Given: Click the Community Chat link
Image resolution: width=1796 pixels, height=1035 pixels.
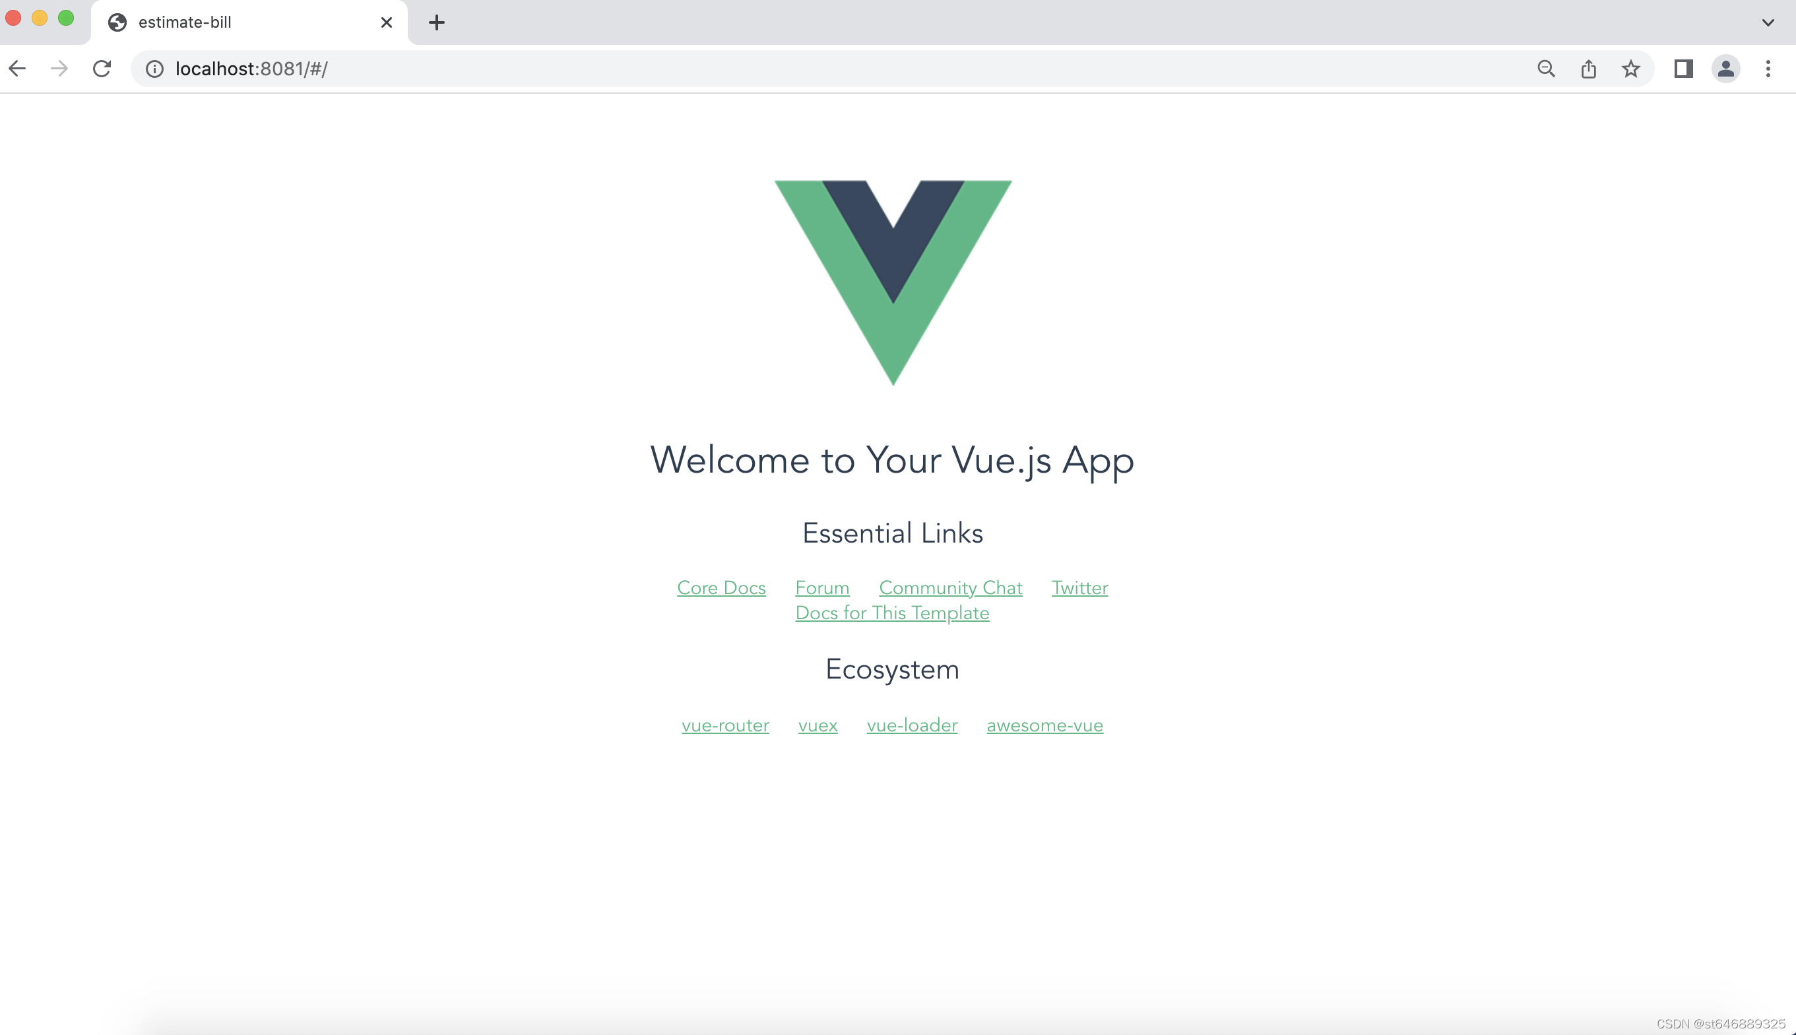Looking at the screenshot, I should point(950,587).
